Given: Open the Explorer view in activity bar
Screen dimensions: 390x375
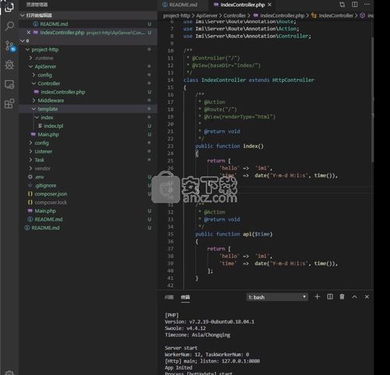Looking at the screenshot, I should [x=9, y=8].
